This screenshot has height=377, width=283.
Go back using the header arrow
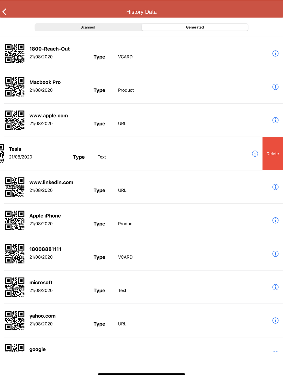[5, 12]
